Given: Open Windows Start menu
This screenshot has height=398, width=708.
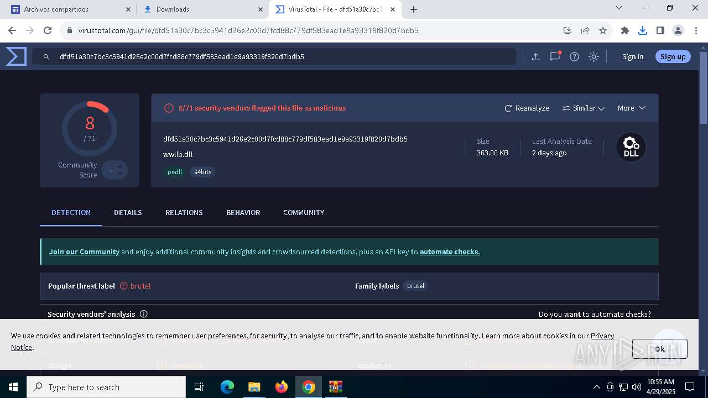Looking at the screenshot, I should tap(13, 387).
